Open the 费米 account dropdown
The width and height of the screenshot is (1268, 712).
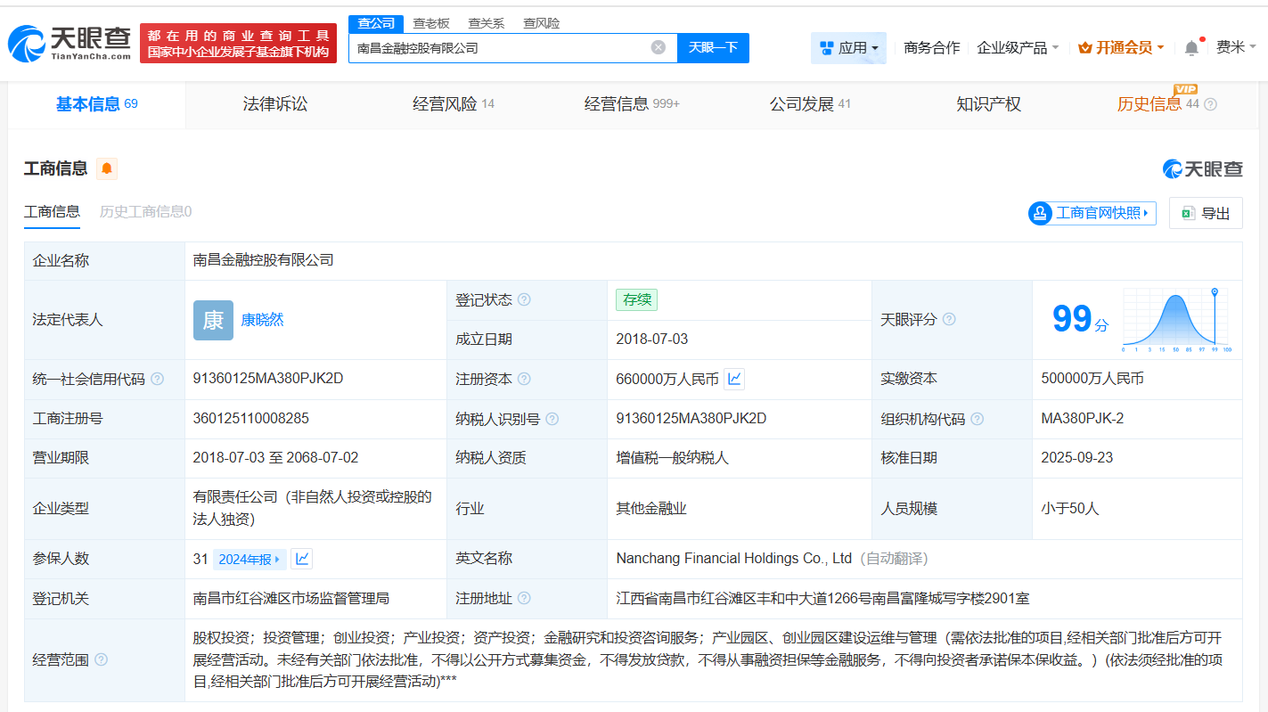click(x=1239, y=46)
